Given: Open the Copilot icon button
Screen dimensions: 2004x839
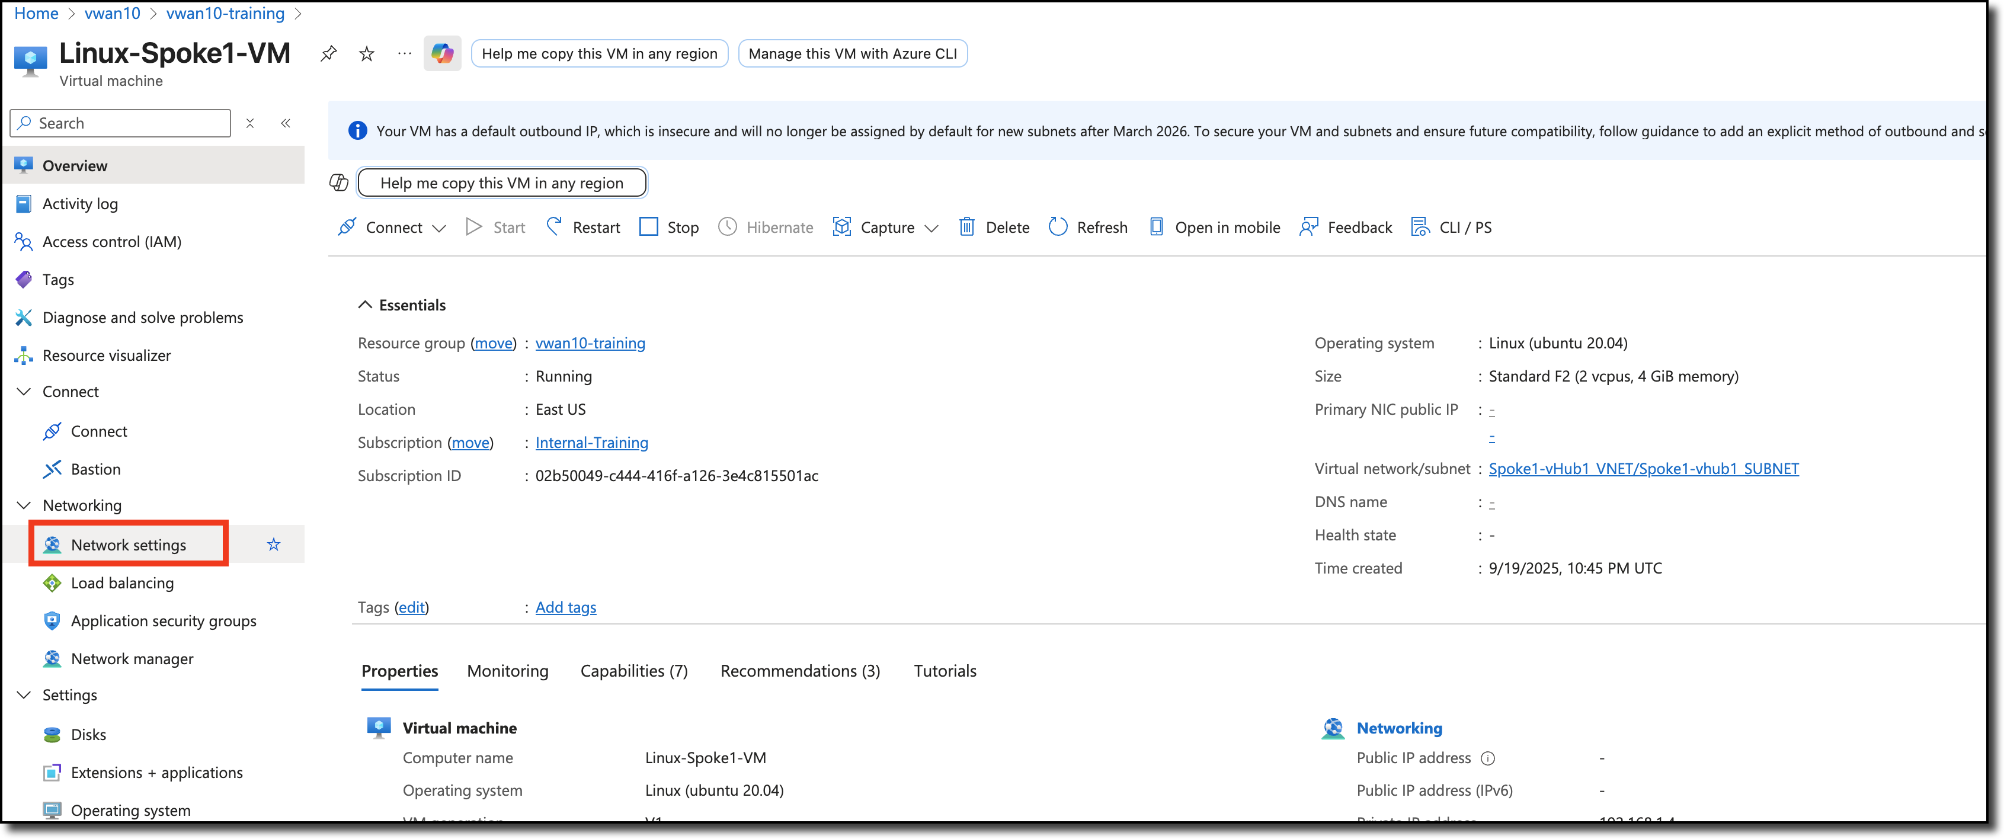Looking at the screenshot, I should pos(442,54).
